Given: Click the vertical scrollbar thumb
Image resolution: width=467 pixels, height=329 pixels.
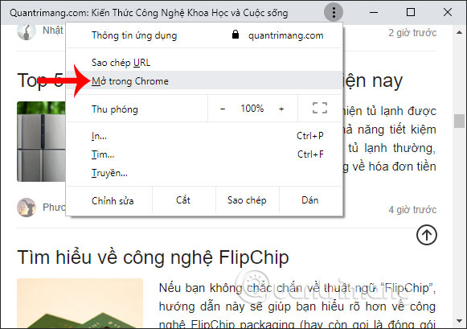Looking at the screenshot, I should [x=459, y=121].
